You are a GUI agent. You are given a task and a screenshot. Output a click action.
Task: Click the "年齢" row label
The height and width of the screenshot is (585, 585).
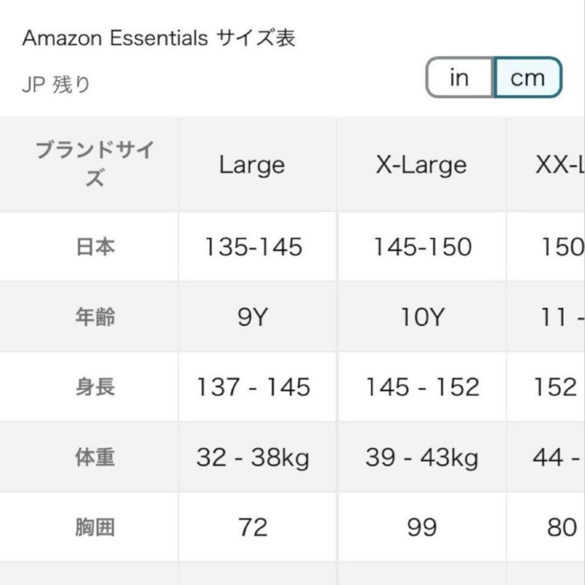[x=95, y=317]
